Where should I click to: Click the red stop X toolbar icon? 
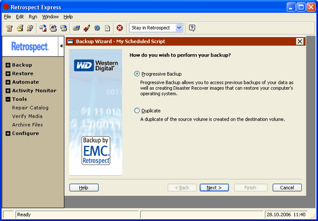click(120, 28)
